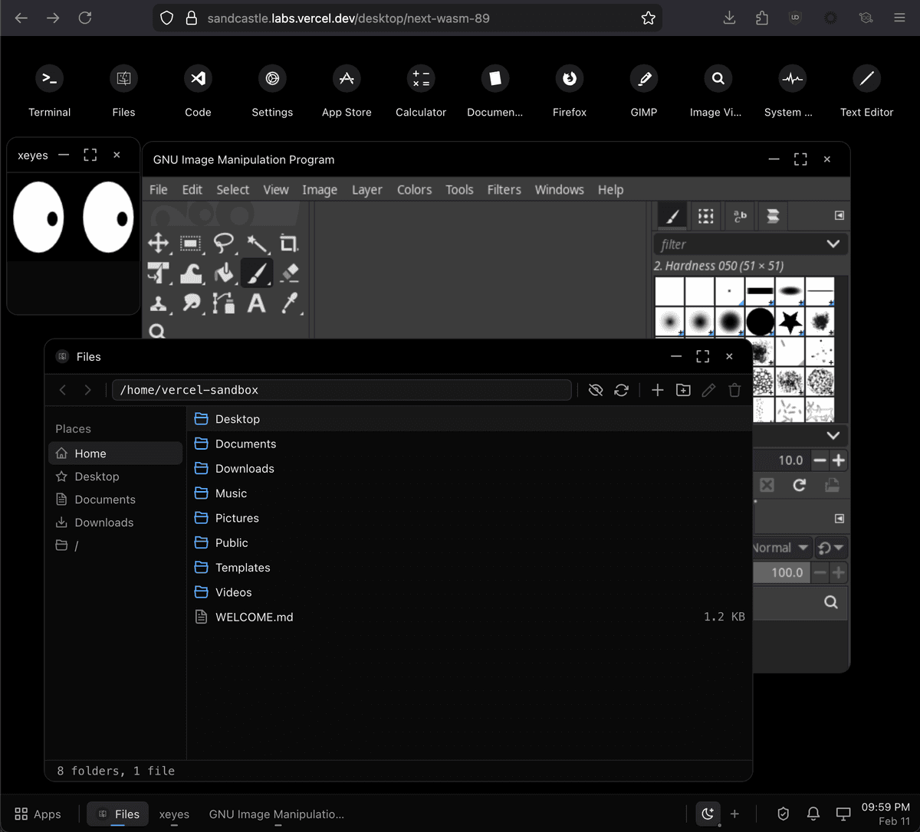Select the star-shaped brush thumbnail
The image size is (920, 832).
tap(790, 322)
